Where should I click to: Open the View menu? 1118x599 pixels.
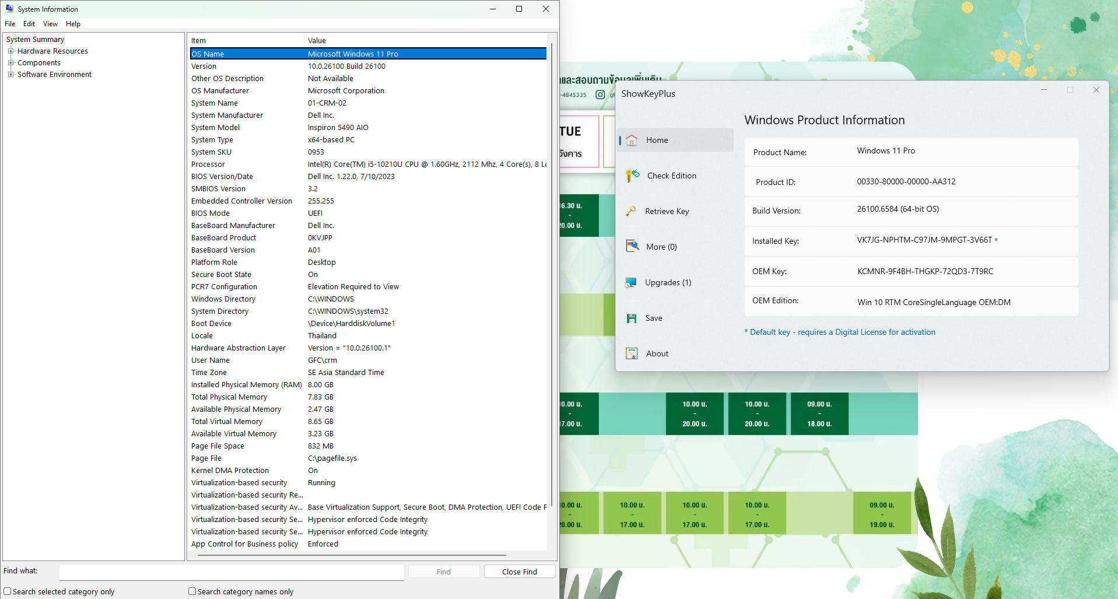pyautogui.click(x=50, y=24)
